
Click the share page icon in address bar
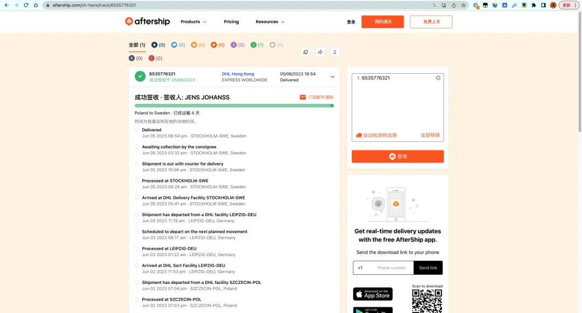pyautogui.click(x=454, y=5)
